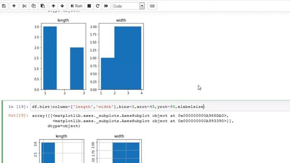Click the 'dtype=object)' output line
Screen dimensions: 290x163
[x=63, y=126]
